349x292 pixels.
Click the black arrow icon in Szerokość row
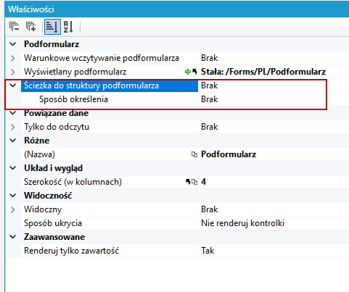click(x=188, y=182)
